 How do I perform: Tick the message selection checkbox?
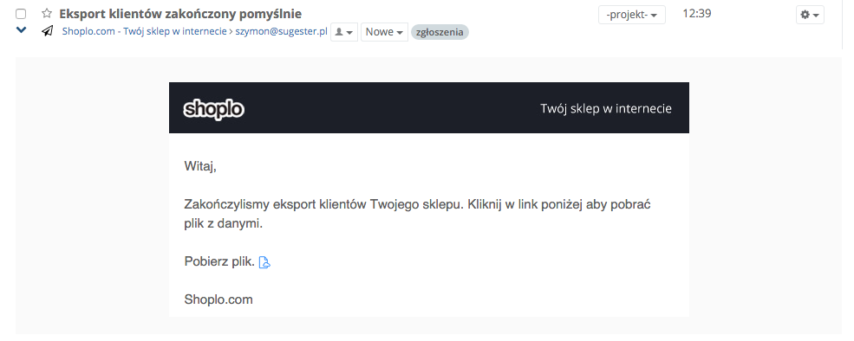(x=21, y=14)
